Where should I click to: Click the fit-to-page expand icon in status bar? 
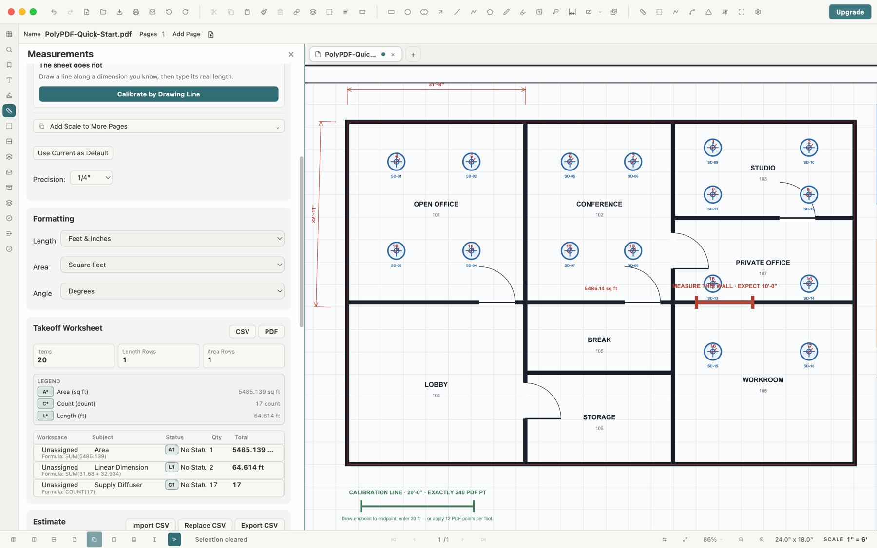click(x=685, y=539)
